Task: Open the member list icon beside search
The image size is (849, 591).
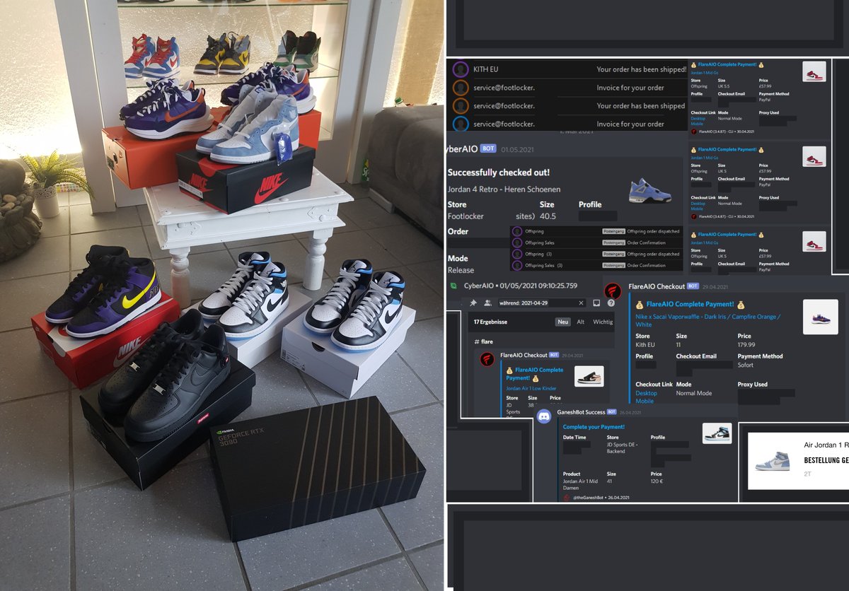Action: (487, 303)
